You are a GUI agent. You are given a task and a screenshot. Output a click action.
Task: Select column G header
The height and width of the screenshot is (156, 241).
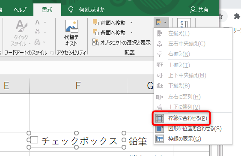click(x=140, y=86)
